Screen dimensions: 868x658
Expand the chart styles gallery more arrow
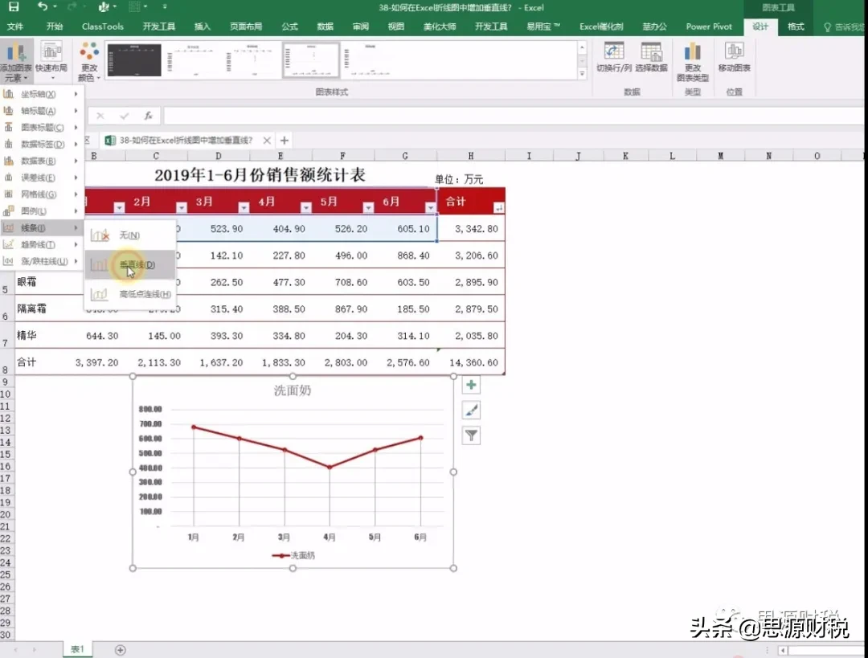pyautogui.click(x=582, y=74)
